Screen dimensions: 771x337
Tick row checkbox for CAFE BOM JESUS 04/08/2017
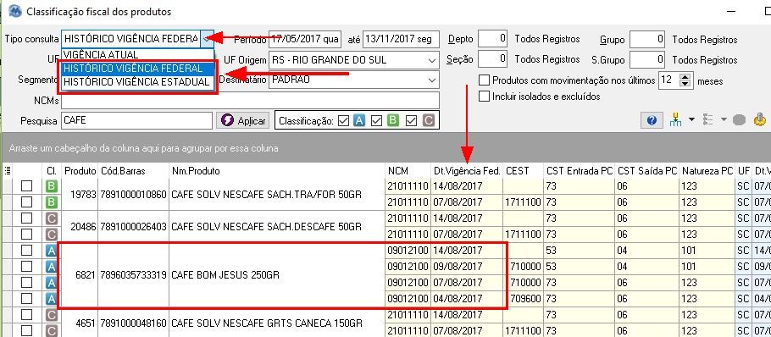tap(26, 299)
